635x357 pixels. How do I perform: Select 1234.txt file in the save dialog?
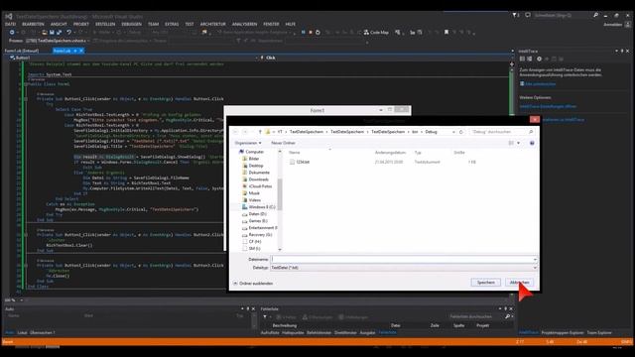coord(300,162)
